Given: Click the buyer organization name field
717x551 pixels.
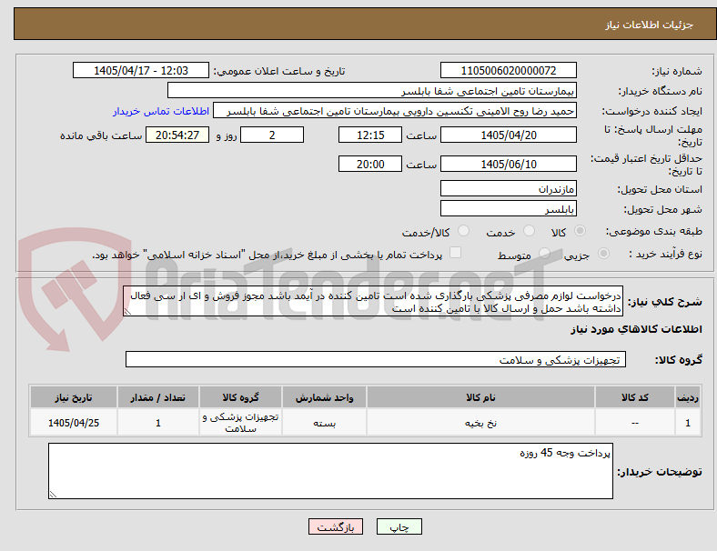Looking at the screenshot, I should [372, 90].
